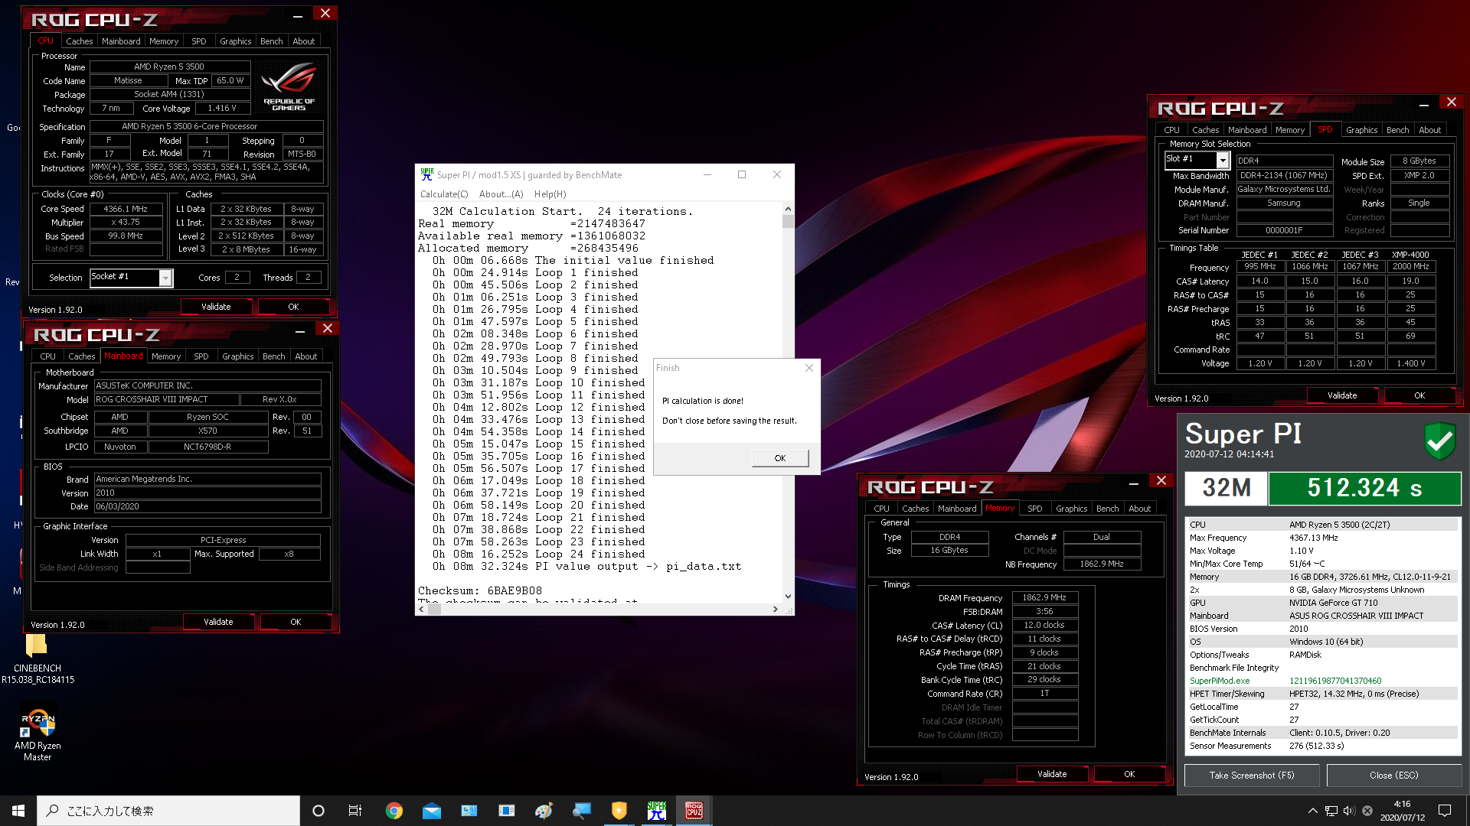
Task: Select the CINEBENCH R15 folder on desktop
Action: coord(38,659)
